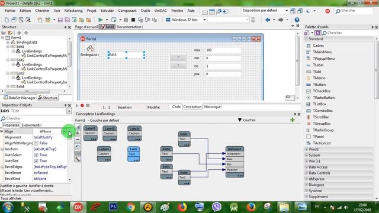Open the Couches layers dropdown triangle
This screenshot has height=213, width=379.
tap(239, 120)
